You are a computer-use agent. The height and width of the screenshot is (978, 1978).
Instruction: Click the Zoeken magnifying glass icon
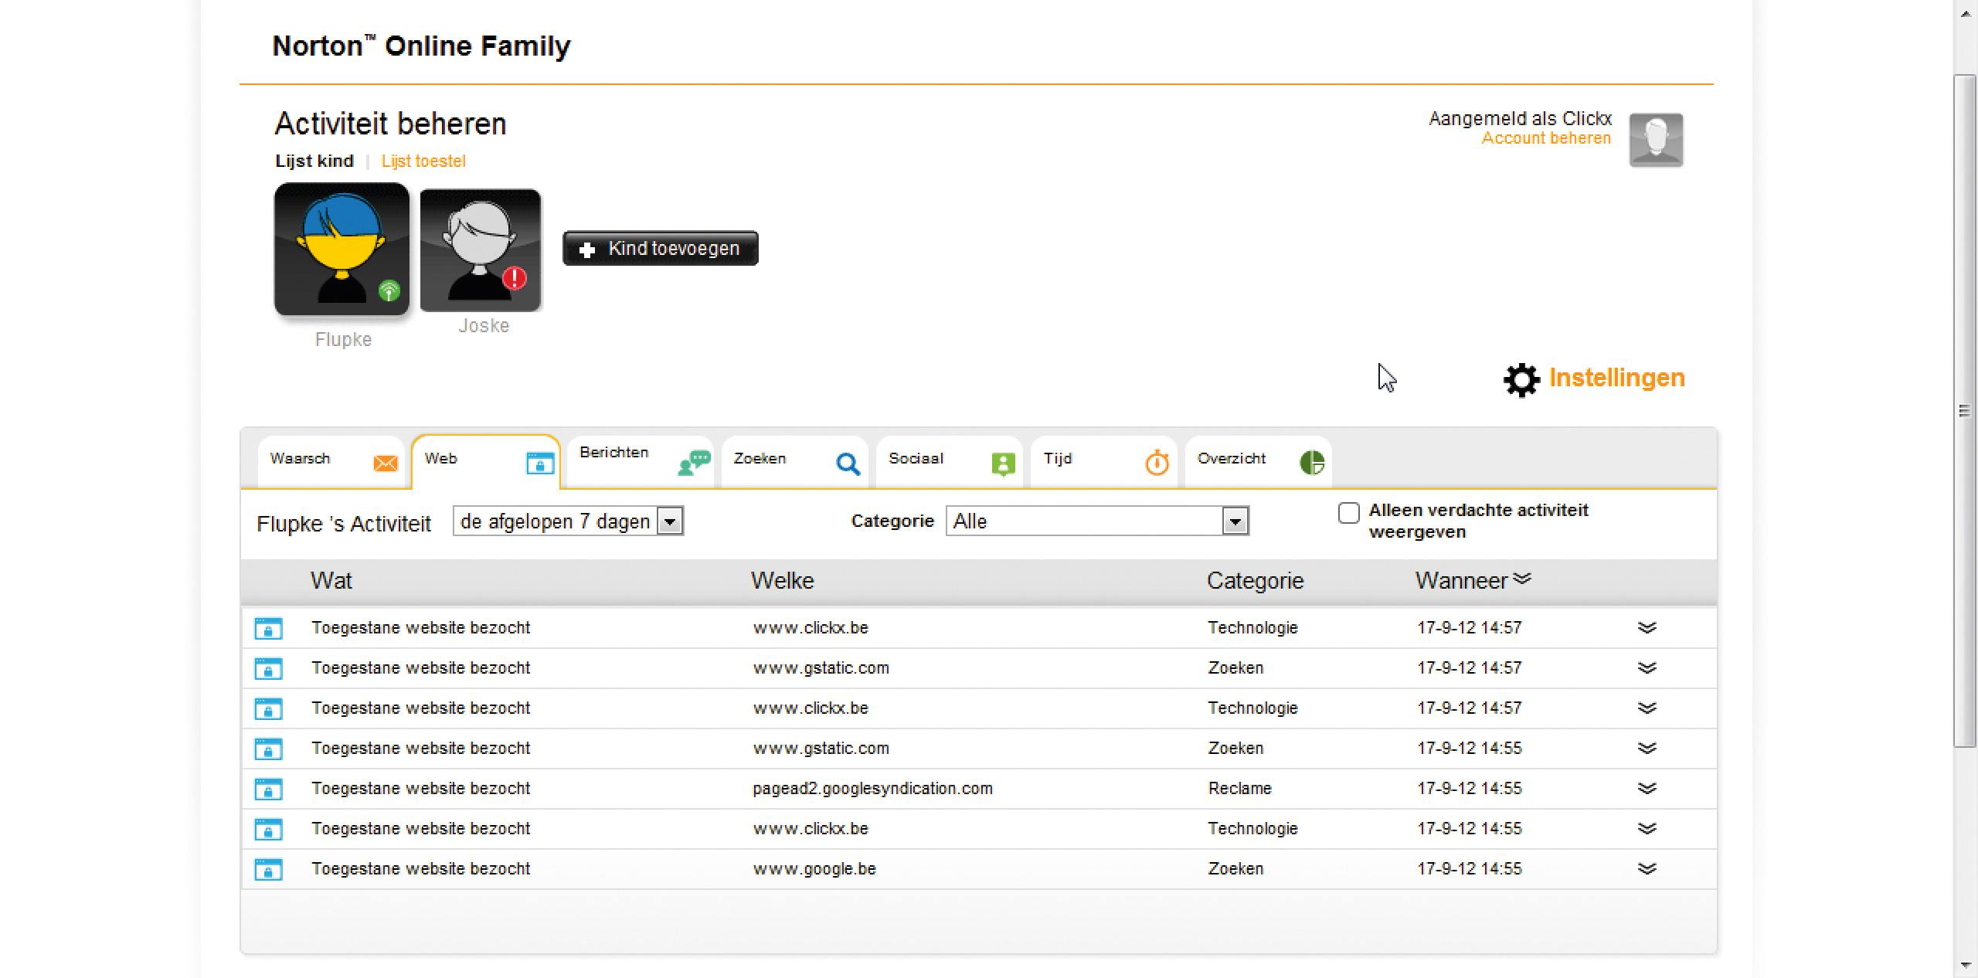click(848, 464)
